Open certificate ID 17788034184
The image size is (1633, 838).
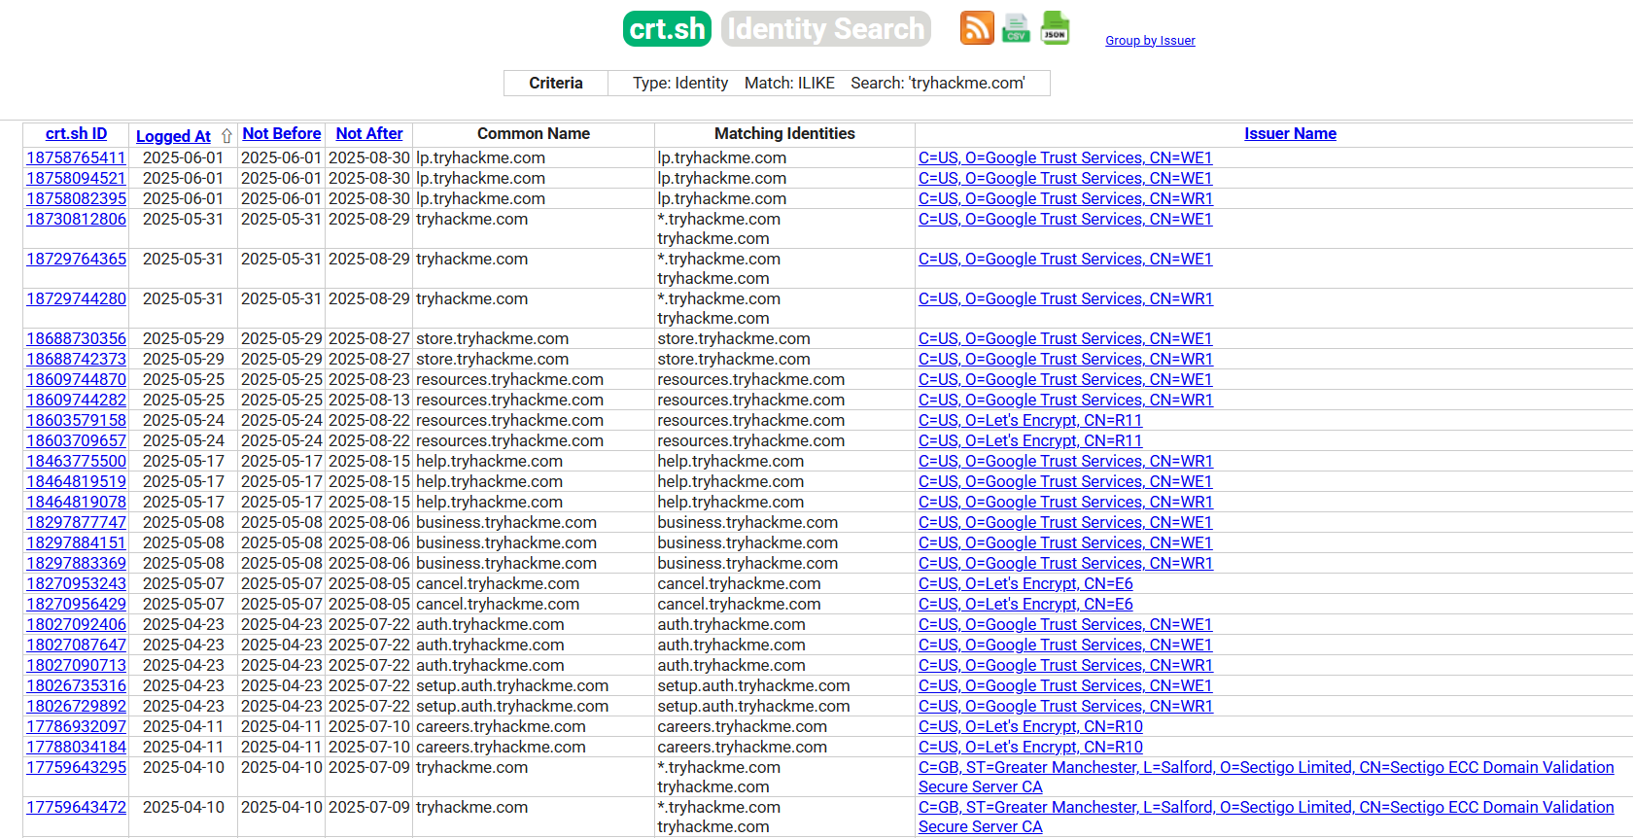(x=76, y=747)
